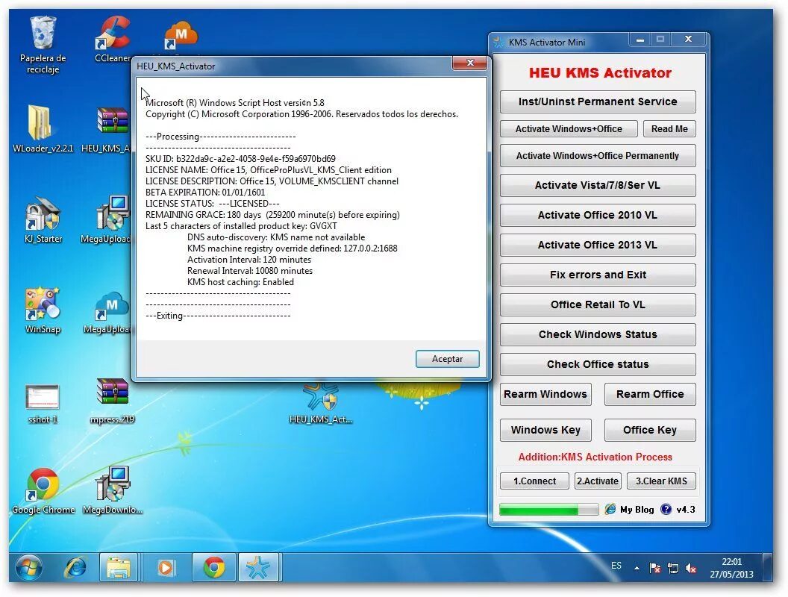This screenshot has width=788, height=597.
Task: Select the mpress.219 archive icon
Action: tap(113, 400)
